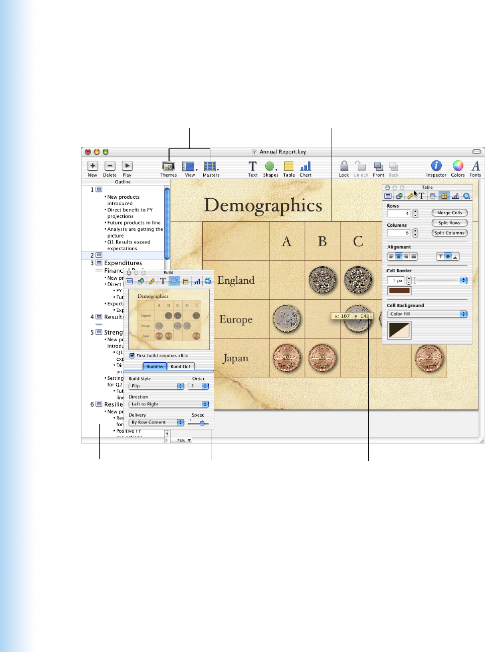Click the Play slideshow button
Screen dimensions: 485x652
click(127, 167)
